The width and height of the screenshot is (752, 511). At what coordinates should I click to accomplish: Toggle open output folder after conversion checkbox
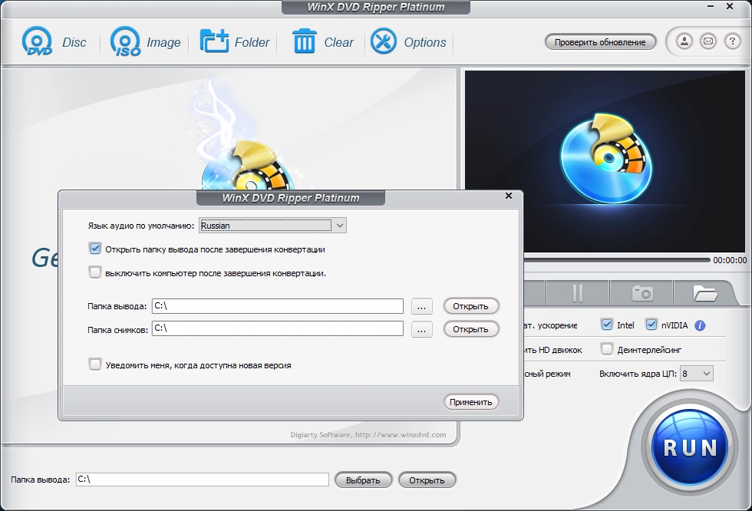pos(95,249)
